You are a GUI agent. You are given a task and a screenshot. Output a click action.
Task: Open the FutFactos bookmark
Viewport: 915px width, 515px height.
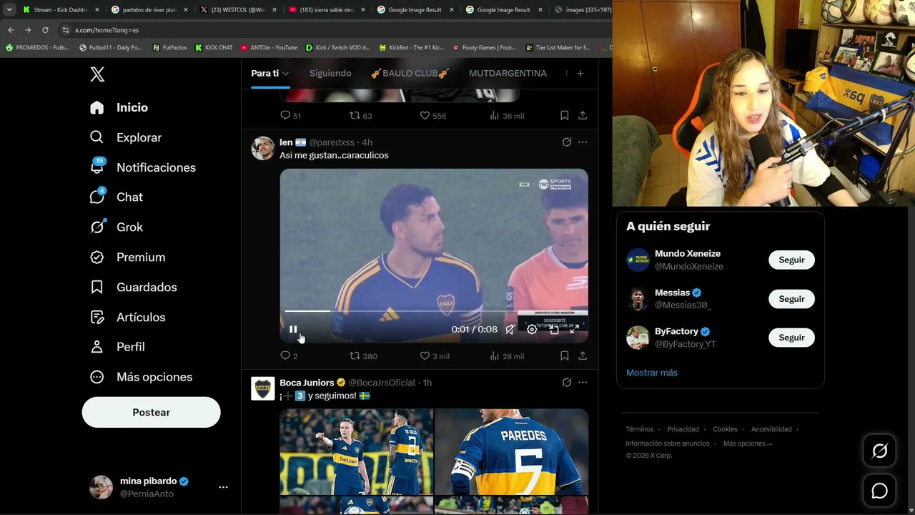point(169,48)
